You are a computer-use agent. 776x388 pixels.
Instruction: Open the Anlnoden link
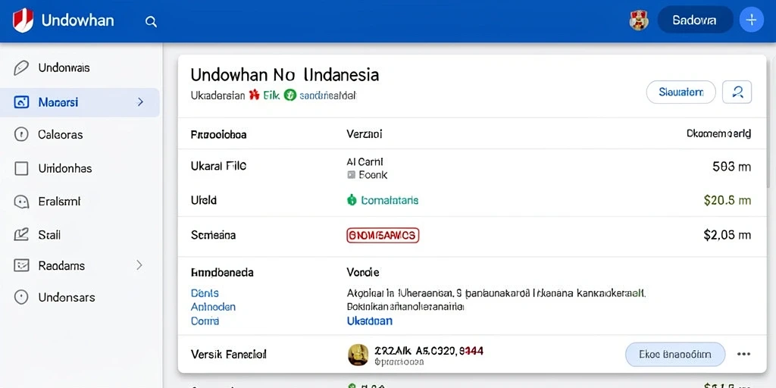[x=213, y=307]
